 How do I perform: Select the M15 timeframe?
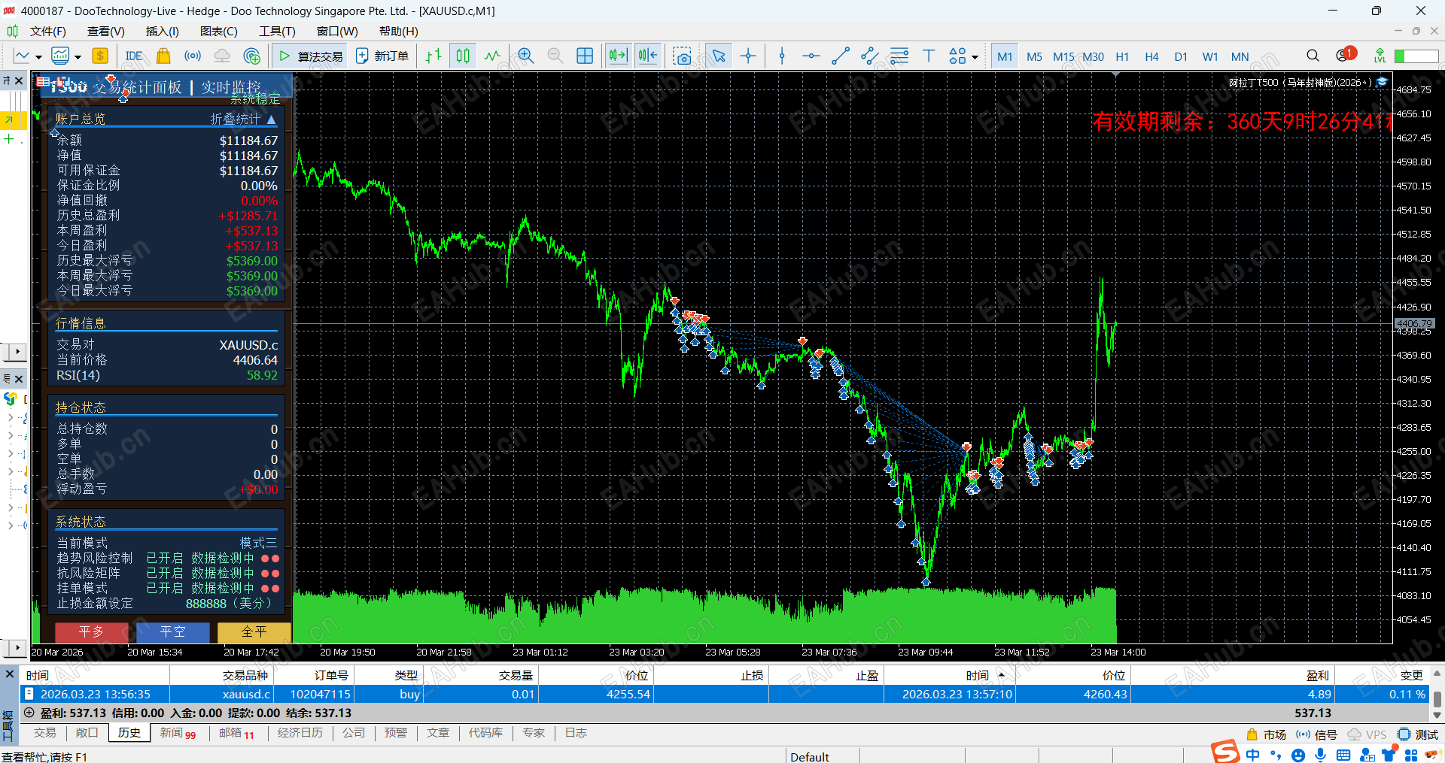point(1063,56)
